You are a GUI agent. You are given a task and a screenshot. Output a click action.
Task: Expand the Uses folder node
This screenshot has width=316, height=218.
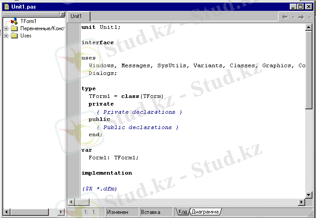[x=6, y=36]
